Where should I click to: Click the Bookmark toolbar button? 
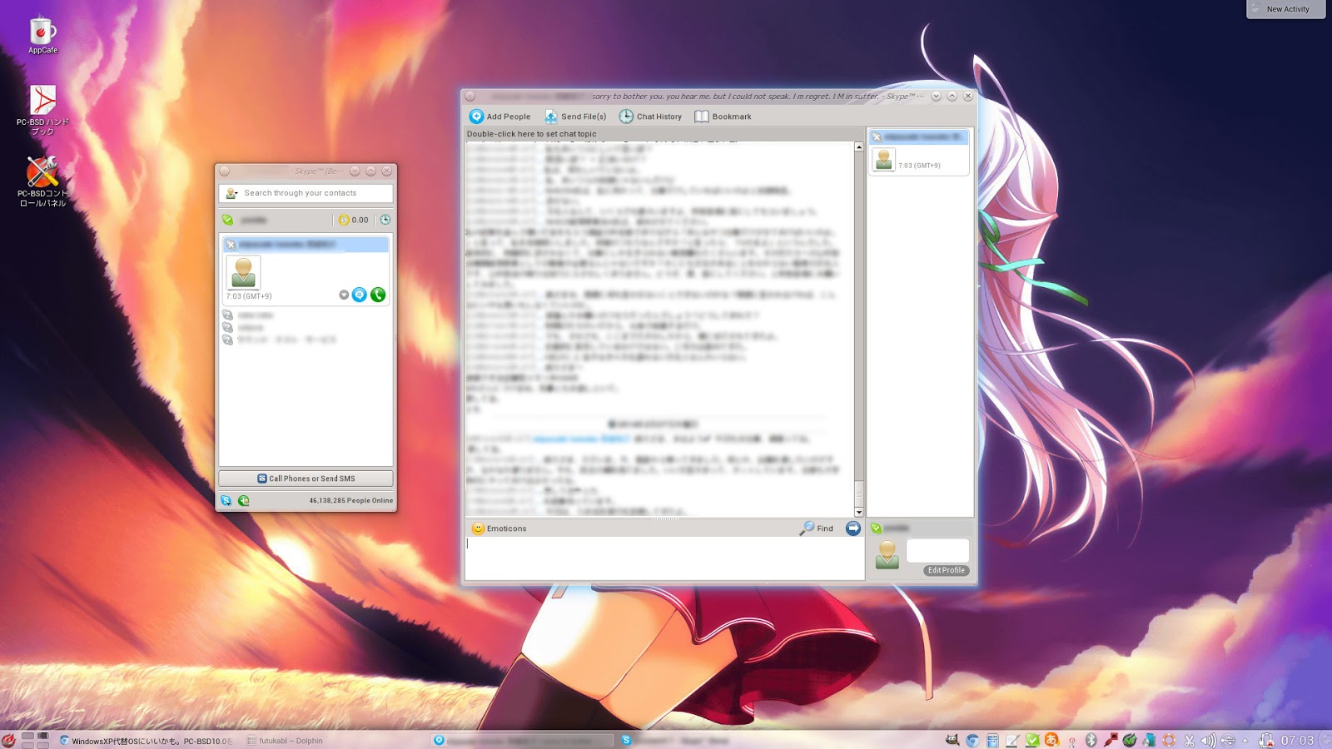[x=723, y=117]
